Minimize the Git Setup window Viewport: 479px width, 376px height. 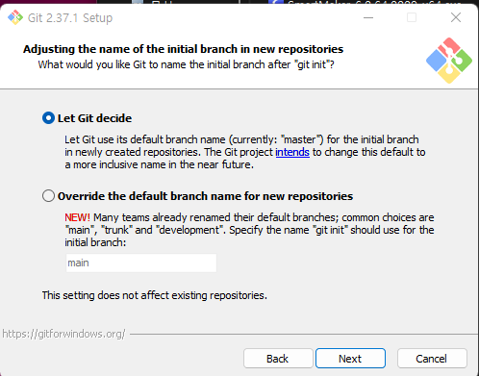click(368, 17)
